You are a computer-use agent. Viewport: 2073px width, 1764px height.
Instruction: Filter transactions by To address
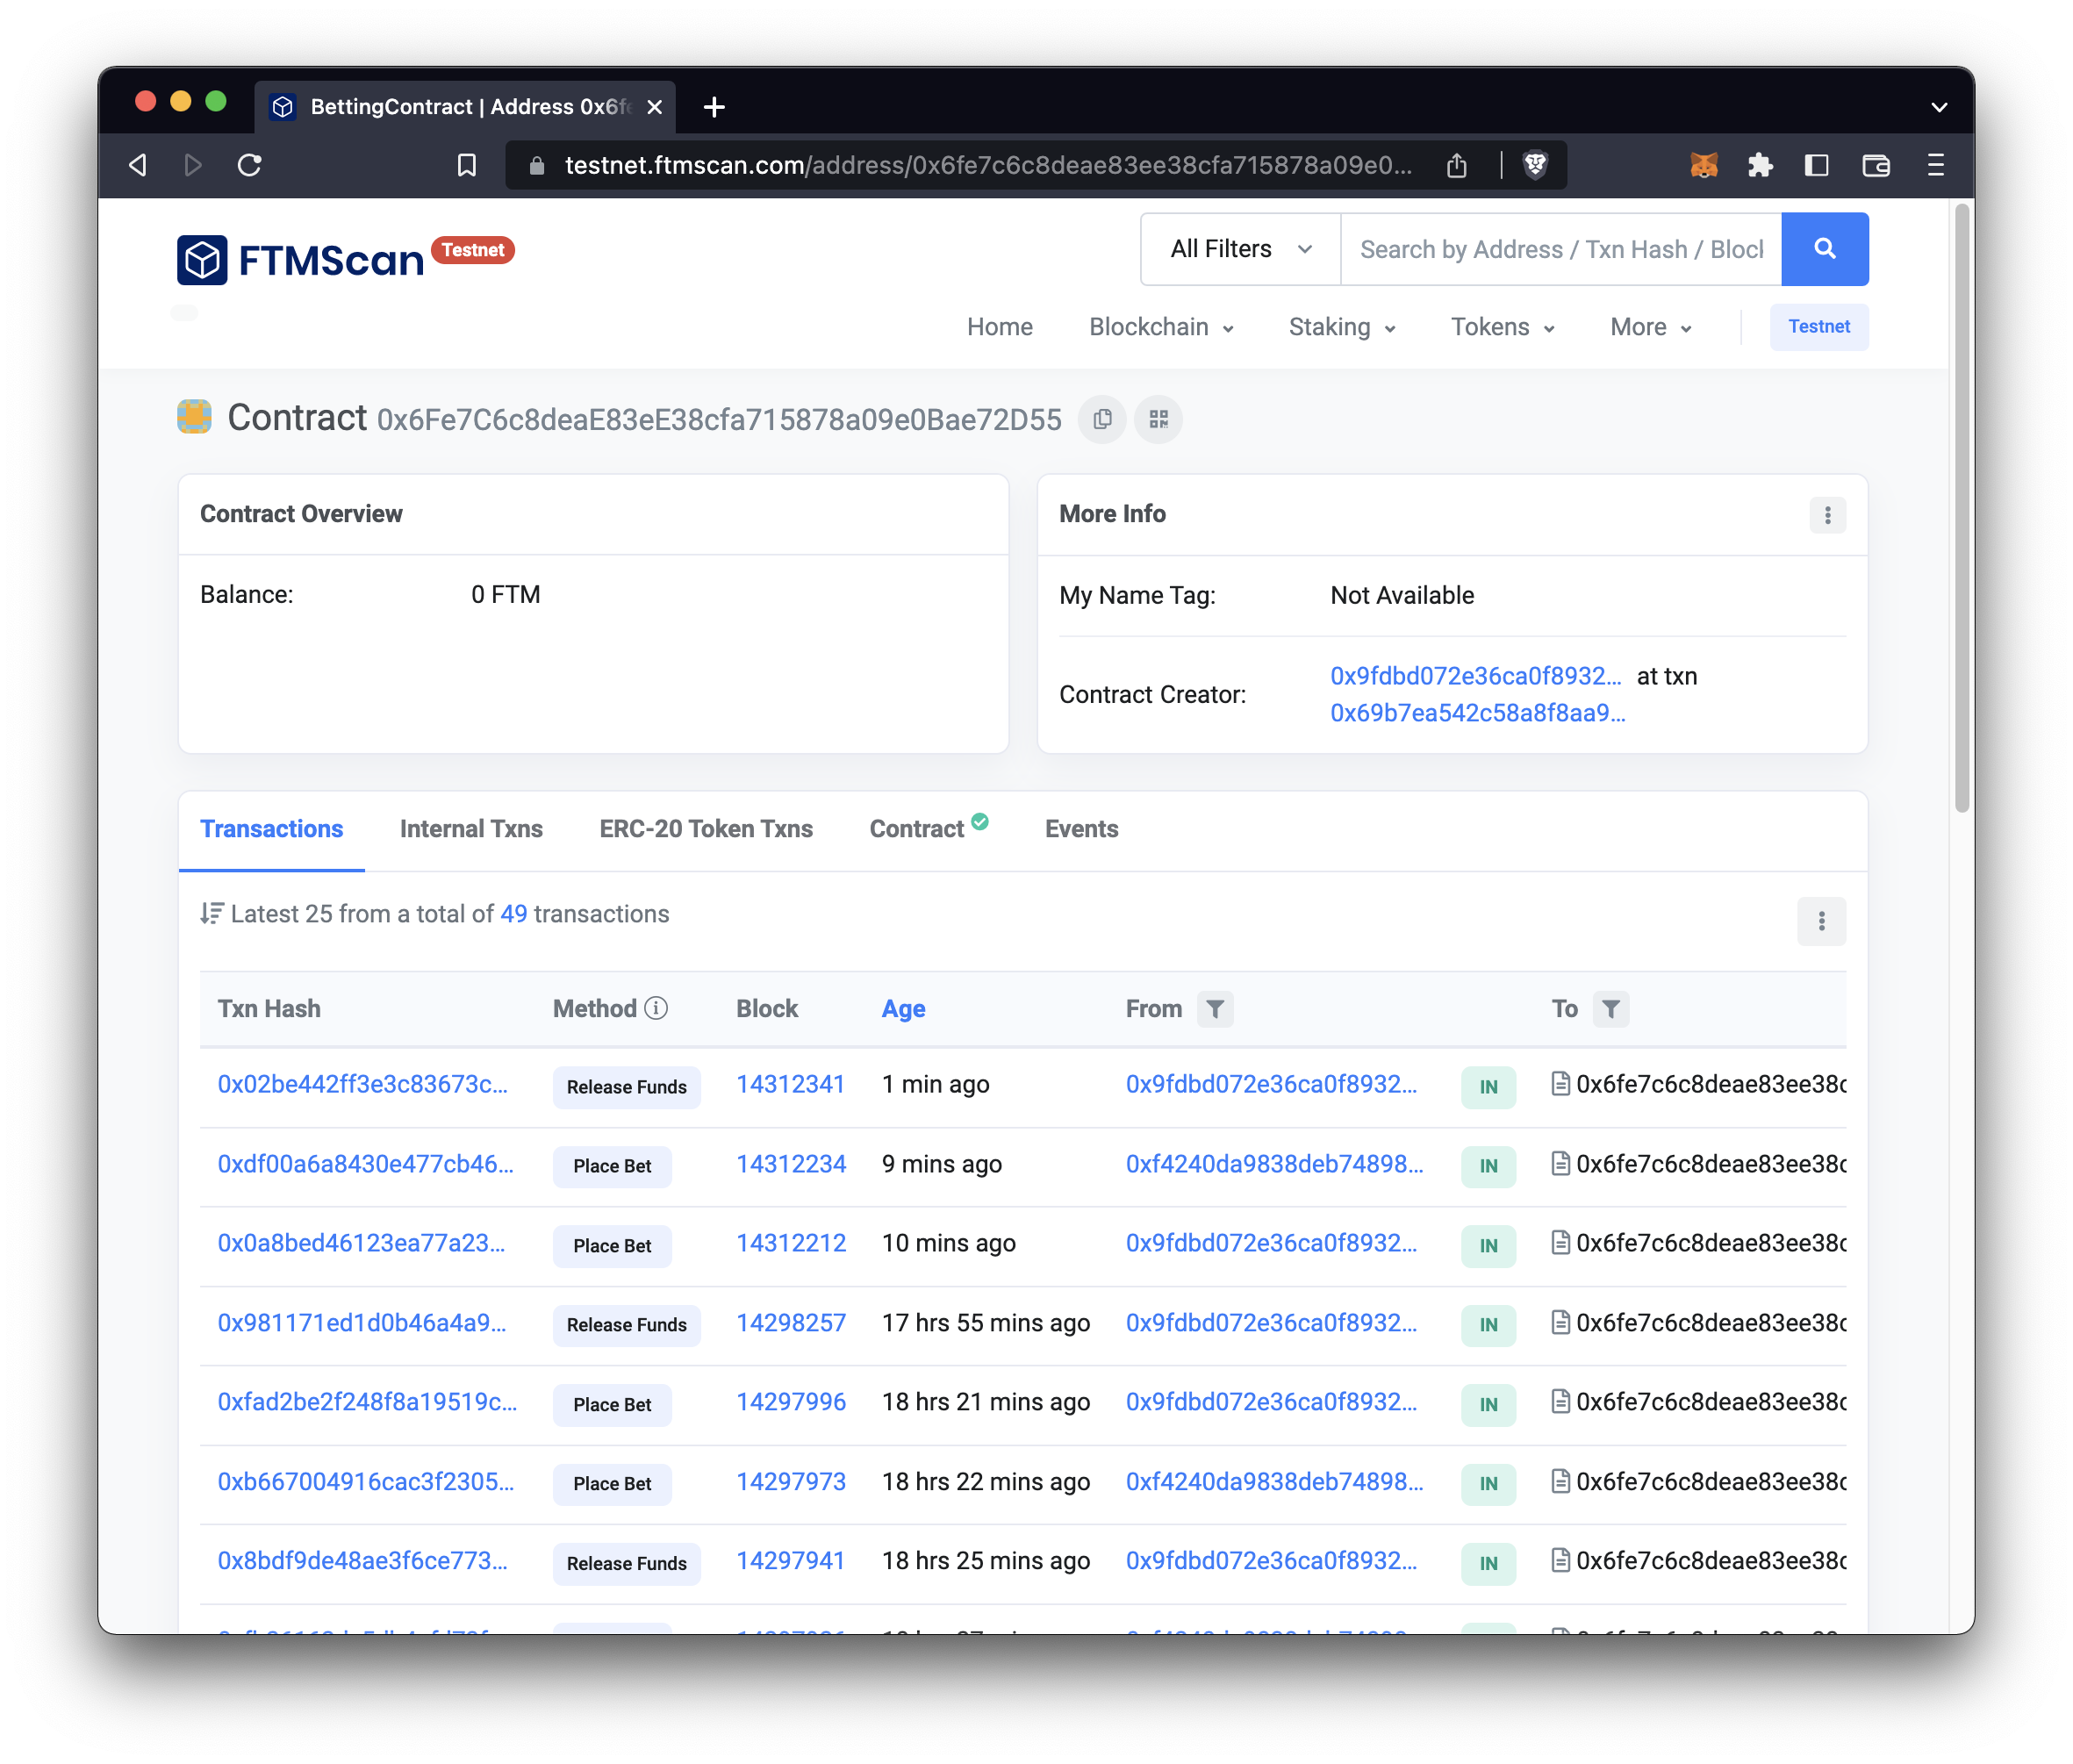click(1610, 1009)
